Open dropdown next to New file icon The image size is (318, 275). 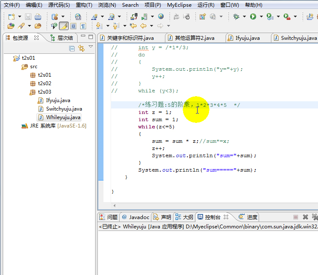pyautogui.click(x=20, y=17)
